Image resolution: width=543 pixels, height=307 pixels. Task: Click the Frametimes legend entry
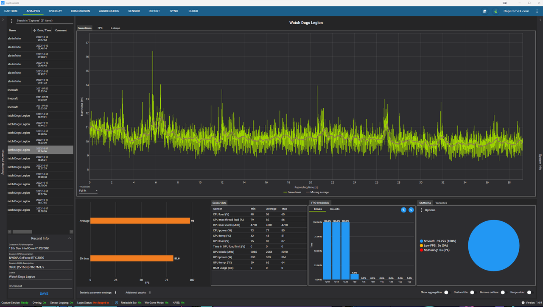[x=292, y=192]
